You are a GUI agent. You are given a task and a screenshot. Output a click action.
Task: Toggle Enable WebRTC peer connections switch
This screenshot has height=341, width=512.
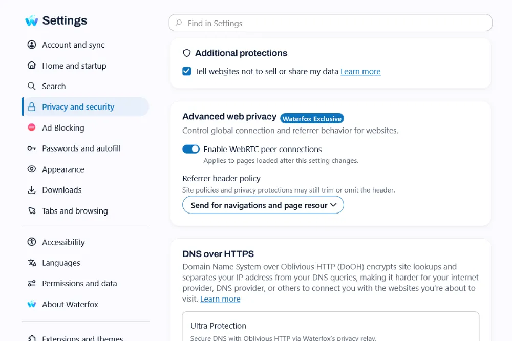pos(191,149)
